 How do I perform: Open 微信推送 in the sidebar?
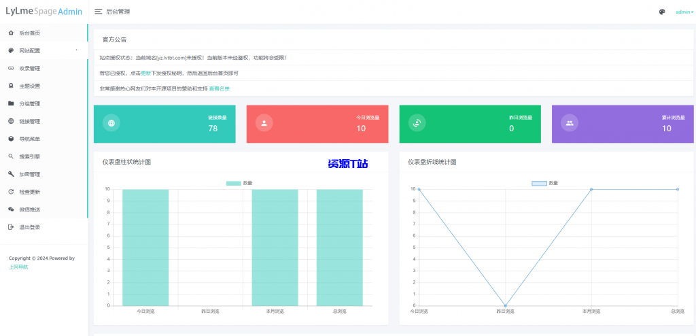pyautogui.click(x=43, y=209)
